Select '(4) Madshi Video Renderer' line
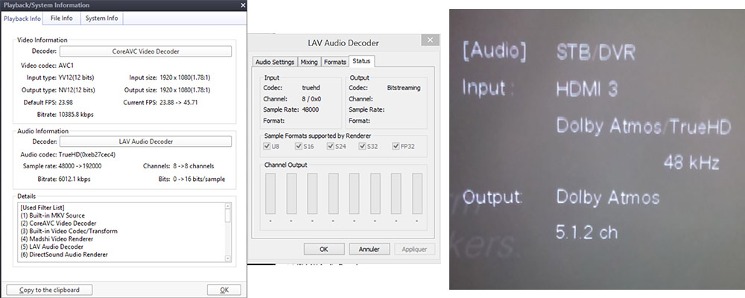The width and height of the screenshot is (745, 298). coord(56,239)
